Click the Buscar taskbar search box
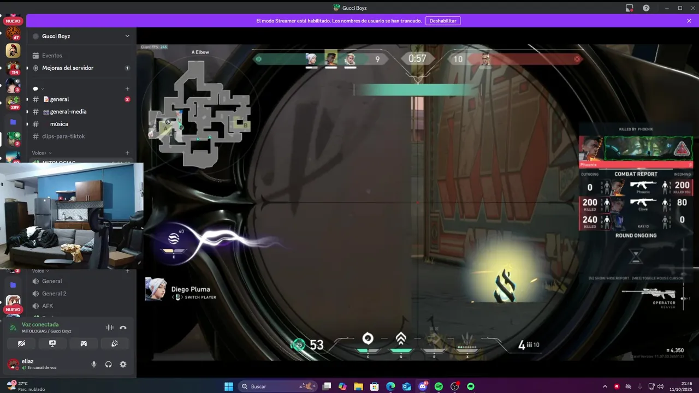Viewport: 699px width, 393px height. tap(277, 386)
